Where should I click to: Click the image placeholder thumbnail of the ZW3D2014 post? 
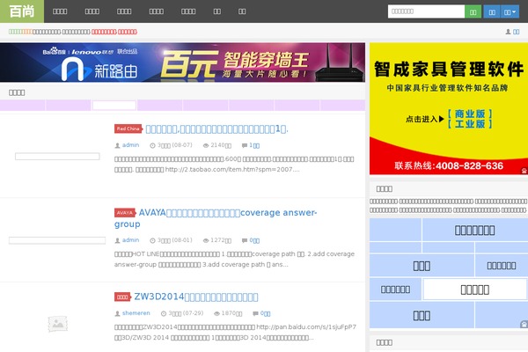point(57,324)
